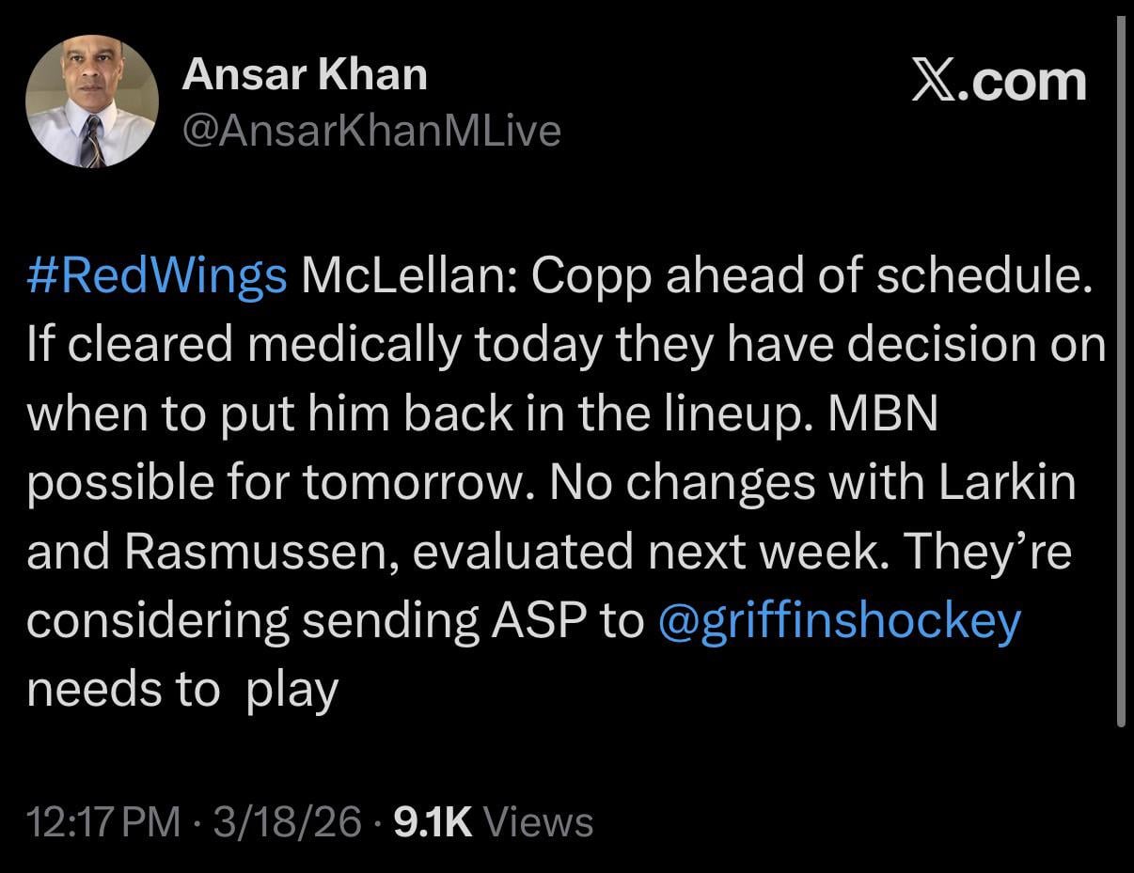Click the 12:17 PM timestamp
The height and width of the screenshot is (873, 1134).
(x=103, y=821)
